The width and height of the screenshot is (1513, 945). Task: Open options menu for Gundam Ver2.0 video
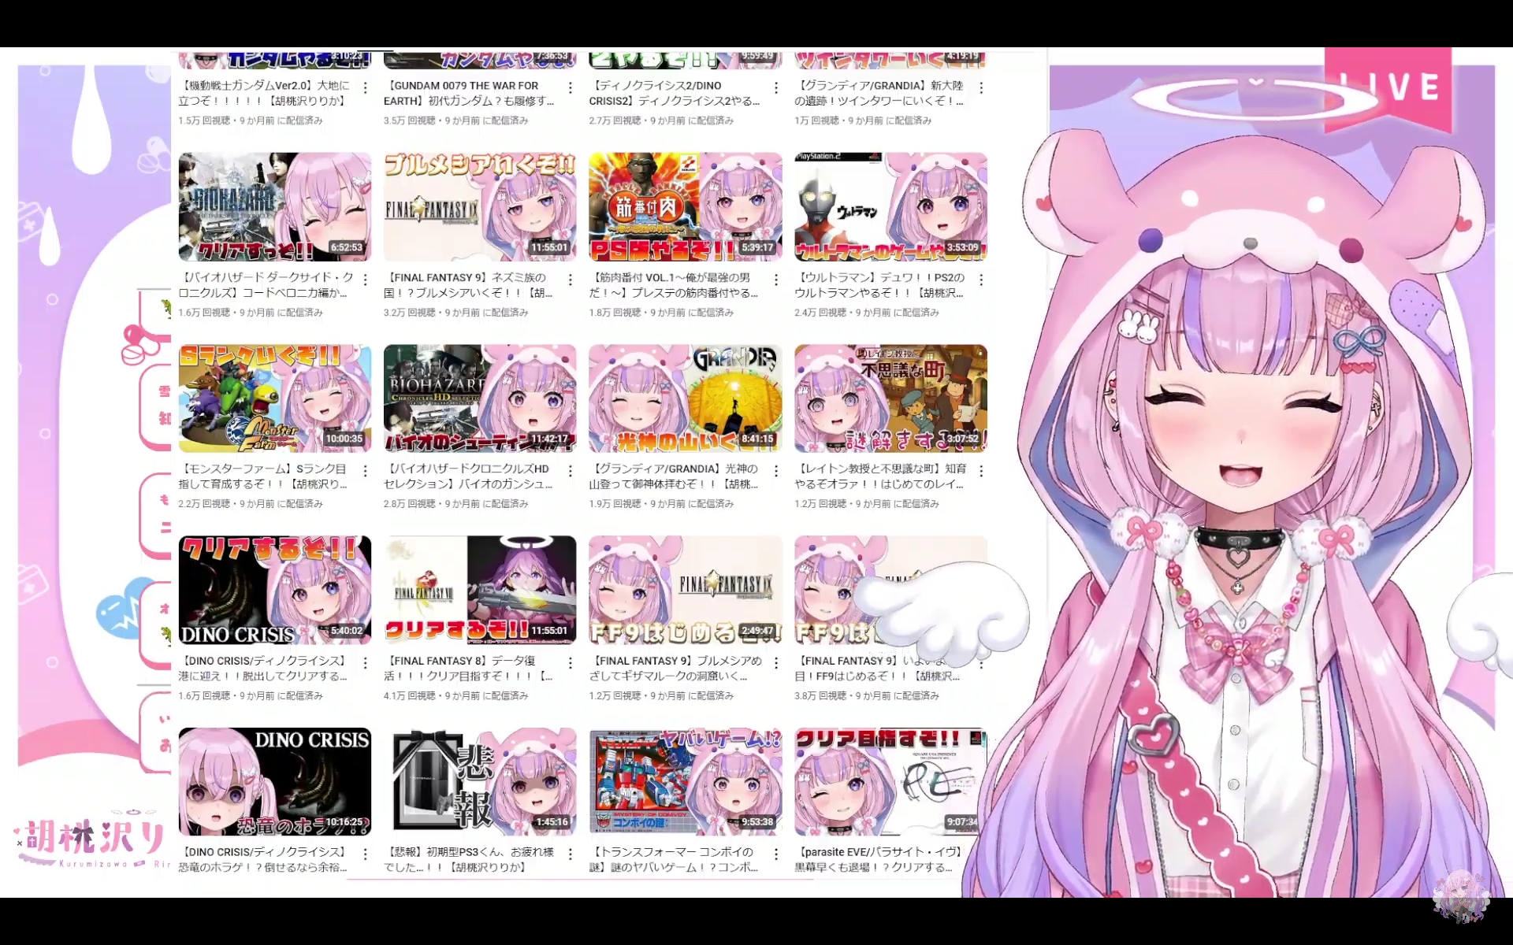coord(365,87)
